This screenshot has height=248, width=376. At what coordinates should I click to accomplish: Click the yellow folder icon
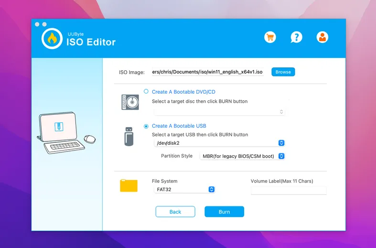(x=129, y=185)
